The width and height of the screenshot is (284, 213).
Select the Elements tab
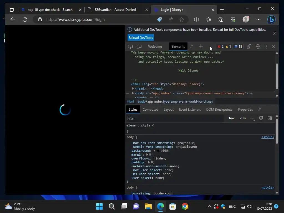[178, 47]
